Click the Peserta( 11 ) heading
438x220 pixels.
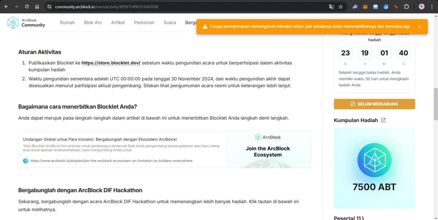[x=349, y=218]
